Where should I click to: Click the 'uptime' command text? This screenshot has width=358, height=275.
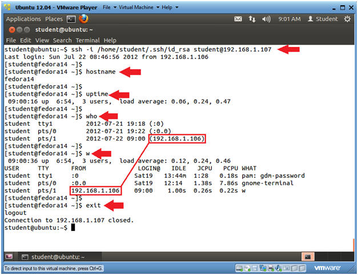[x=97, y=94]
